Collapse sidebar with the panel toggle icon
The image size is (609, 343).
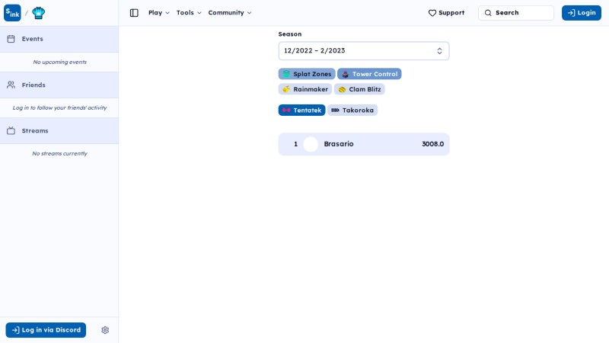[x=134, y=13]
